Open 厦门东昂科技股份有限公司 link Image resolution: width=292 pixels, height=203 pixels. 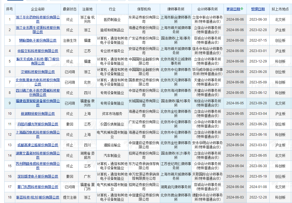click(38, 187)
